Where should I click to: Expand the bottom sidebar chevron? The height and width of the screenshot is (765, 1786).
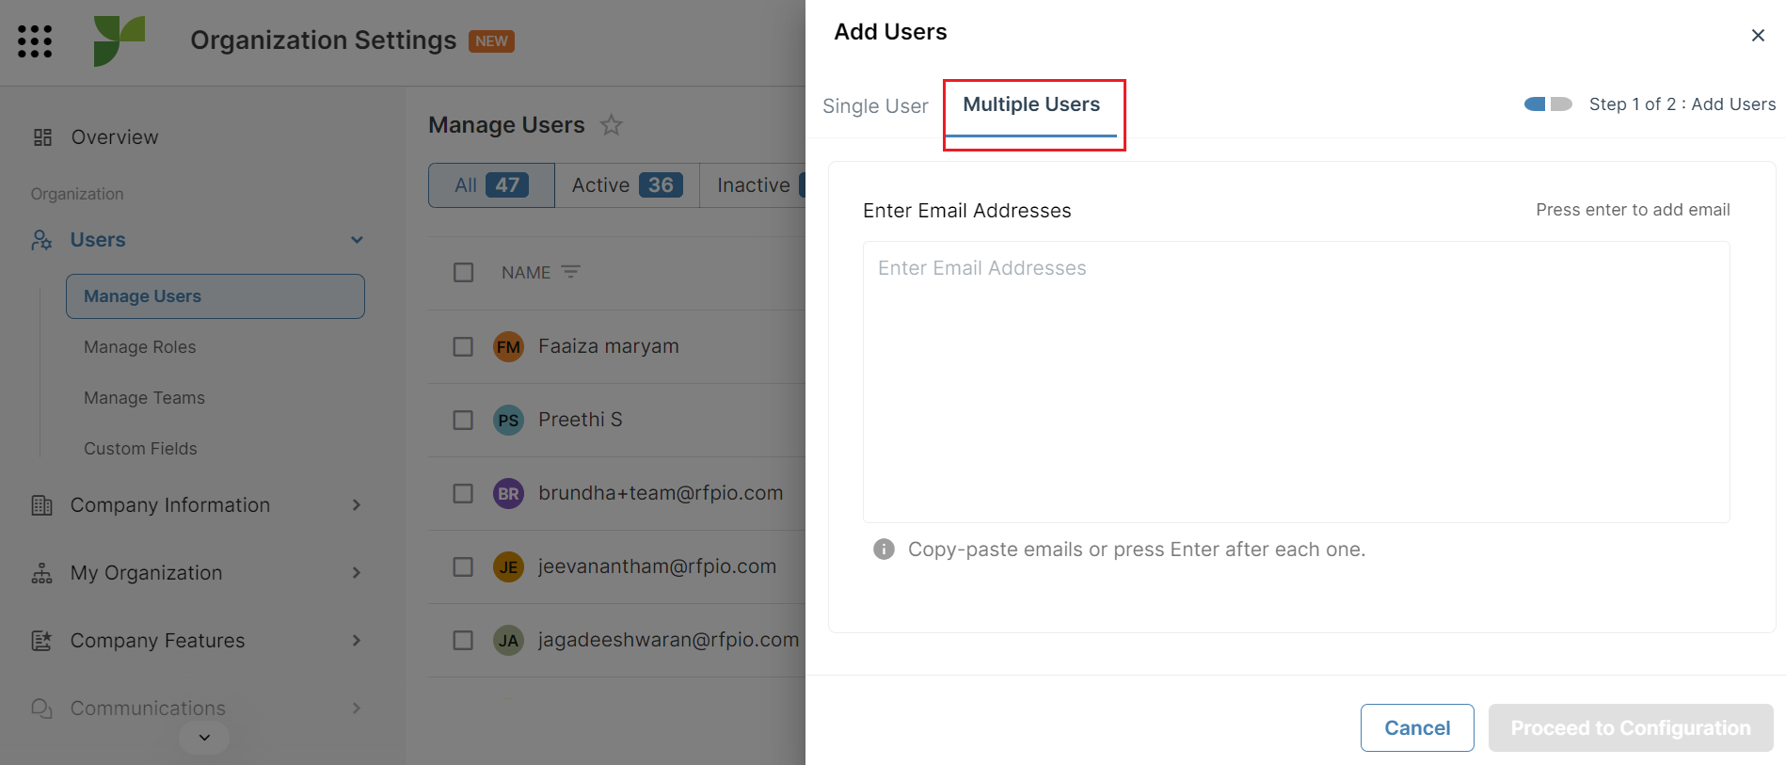click(x=203, y=738)
